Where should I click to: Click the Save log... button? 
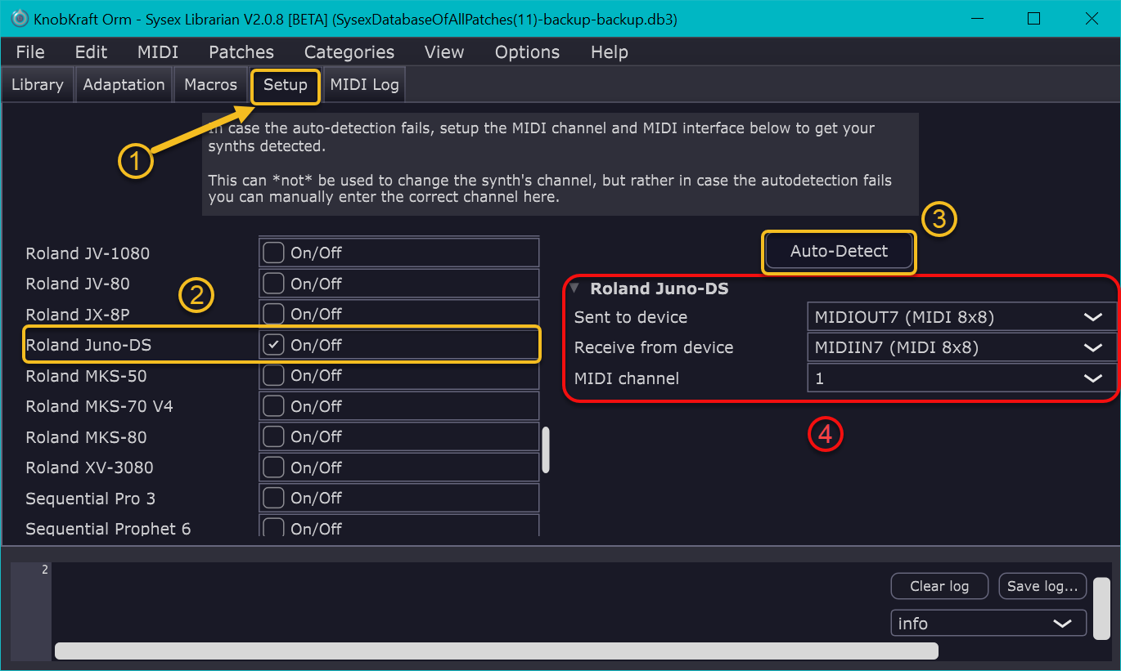pos(1042,586)
